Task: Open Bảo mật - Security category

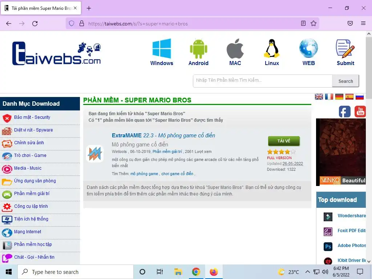Action: tap(32, 117)
